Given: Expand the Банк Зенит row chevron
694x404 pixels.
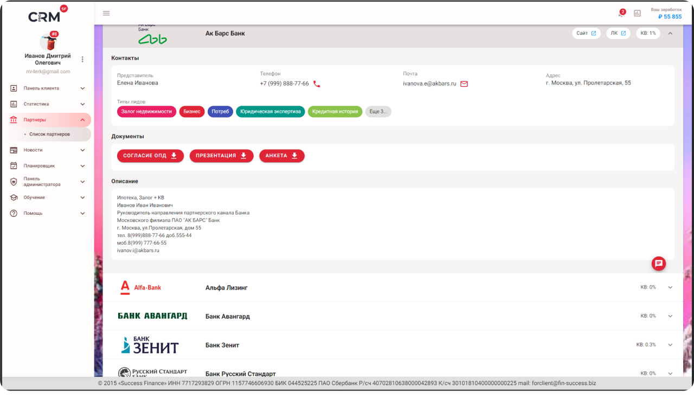Looking at the screenshot, I should click(670, 345).
